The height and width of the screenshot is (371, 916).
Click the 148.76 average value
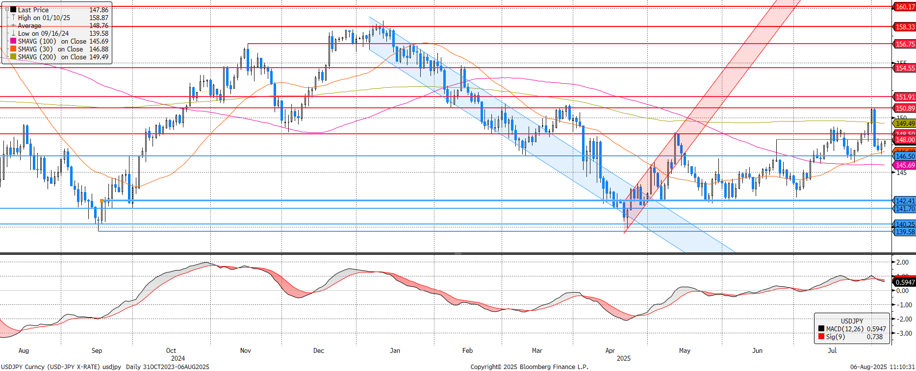click(99, 25)
